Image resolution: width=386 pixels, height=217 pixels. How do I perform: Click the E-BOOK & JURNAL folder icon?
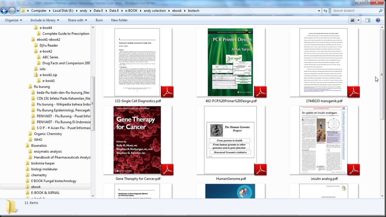pos(27,192)
